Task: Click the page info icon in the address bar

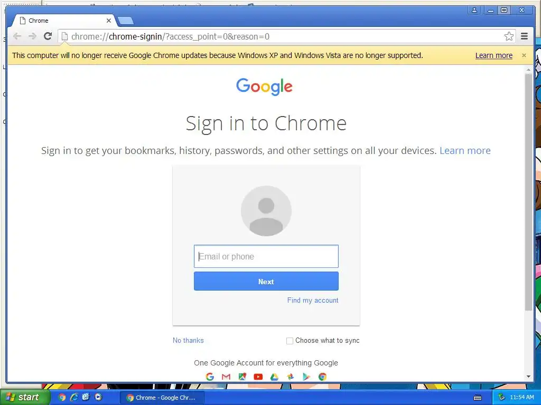Action: coord(64,36)
